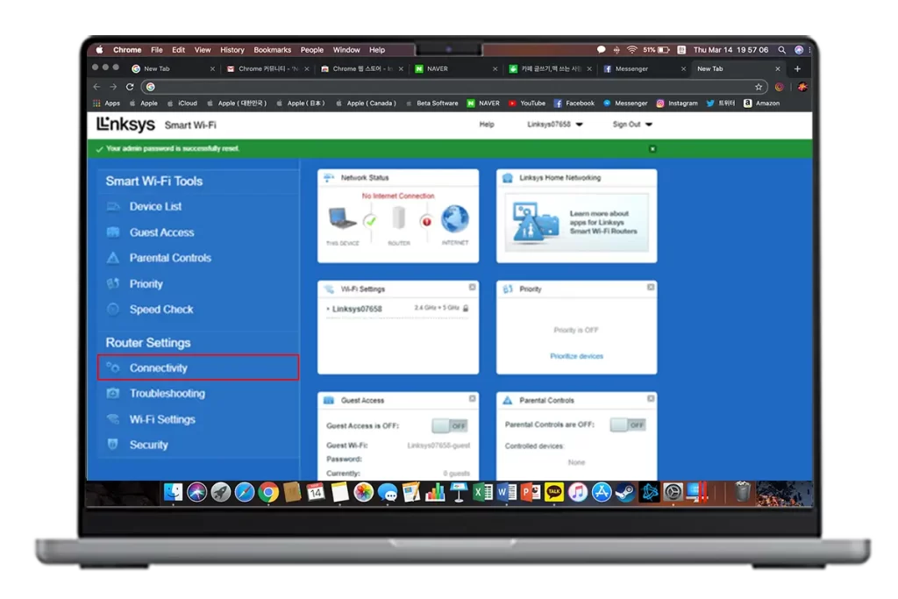This screenshot has height=599, width=898.
Task: Open the Linksys Home Networking apps banner
Action: point(577,222)
